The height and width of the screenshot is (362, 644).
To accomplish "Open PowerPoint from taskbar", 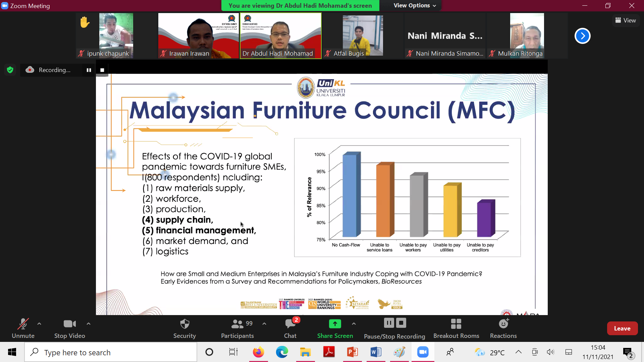I will click(352, 352).
